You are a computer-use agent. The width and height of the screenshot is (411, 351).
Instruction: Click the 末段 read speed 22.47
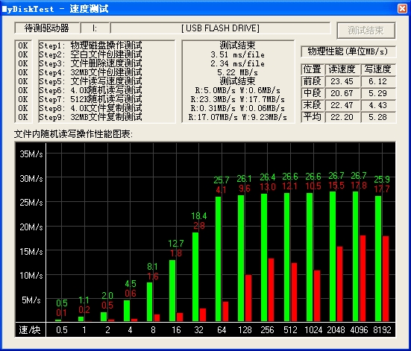pyautogui.click(x=342, y=105)
